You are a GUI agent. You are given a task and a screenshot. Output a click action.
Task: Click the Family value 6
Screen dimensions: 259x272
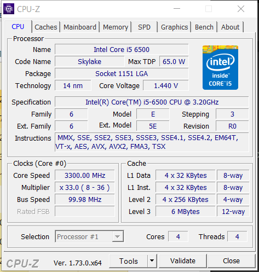pos(71,114)
